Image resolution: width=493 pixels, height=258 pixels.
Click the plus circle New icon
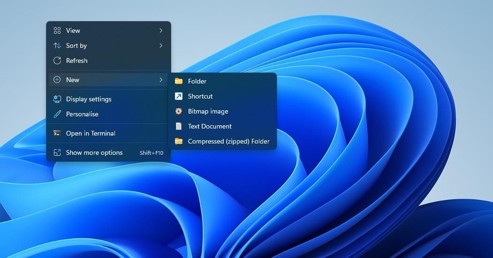click(57, 80)
